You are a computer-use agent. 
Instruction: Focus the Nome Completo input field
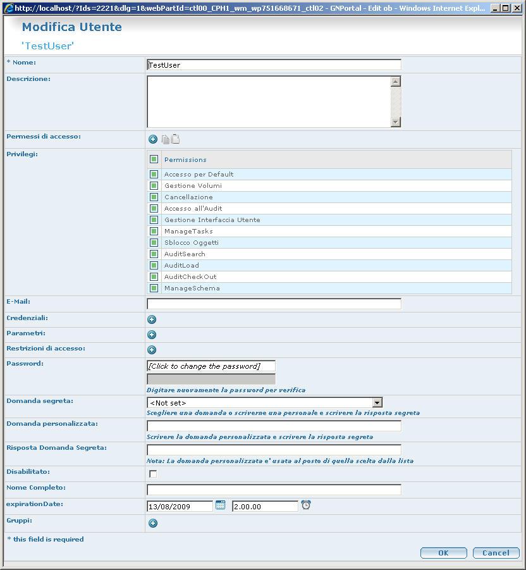274,490
